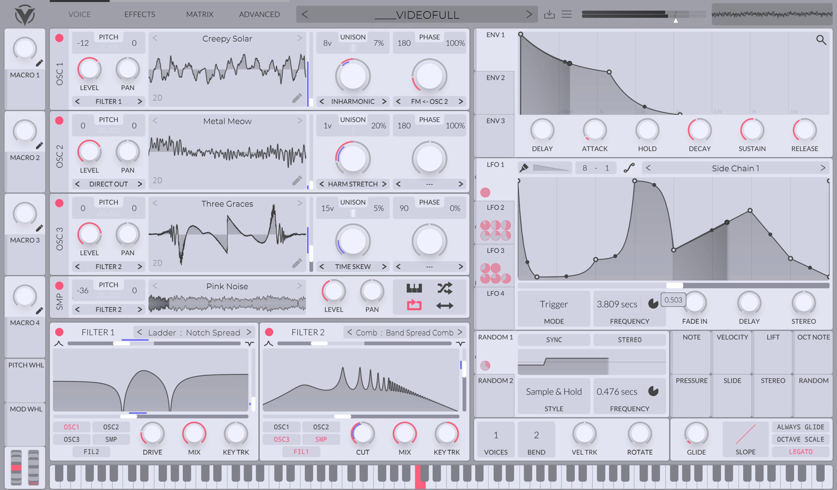Viewport: 837px width, 490px height.
Task: Toggle OSC 3 power button
Action: (60, 203)
